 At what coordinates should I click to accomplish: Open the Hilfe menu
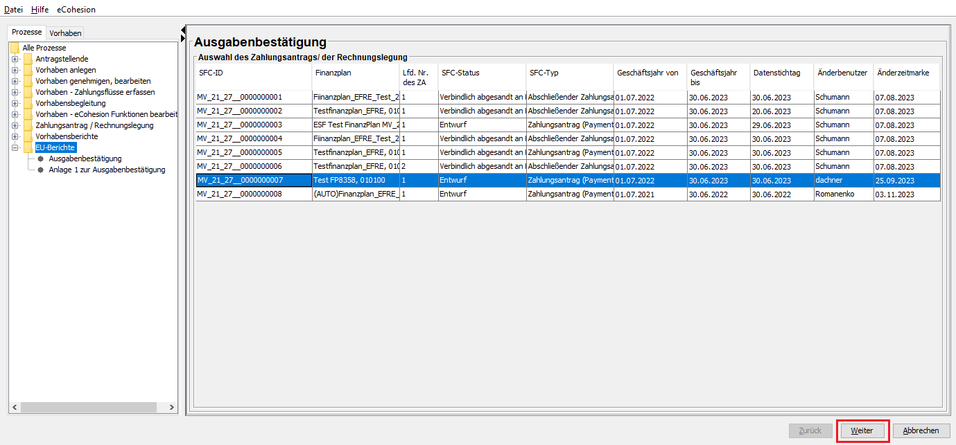click(40, 10)
